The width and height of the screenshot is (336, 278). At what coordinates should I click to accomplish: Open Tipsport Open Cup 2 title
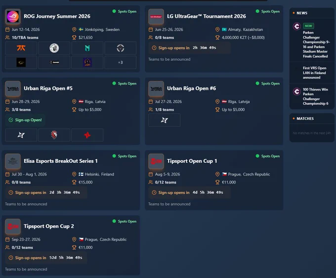(x=49, y=226)
